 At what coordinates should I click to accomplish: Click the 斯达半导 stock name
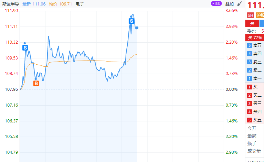[11, 4]
